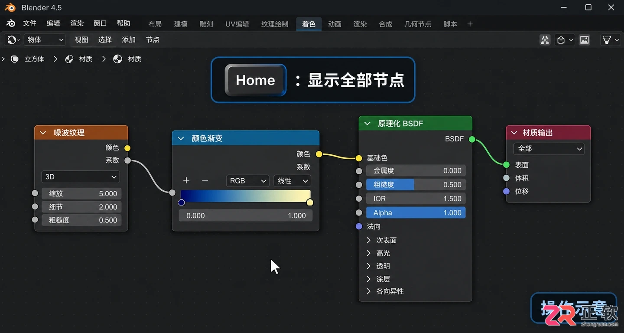Click the color ramp gradient bar
624x333 pixels.
click(246, 196)
